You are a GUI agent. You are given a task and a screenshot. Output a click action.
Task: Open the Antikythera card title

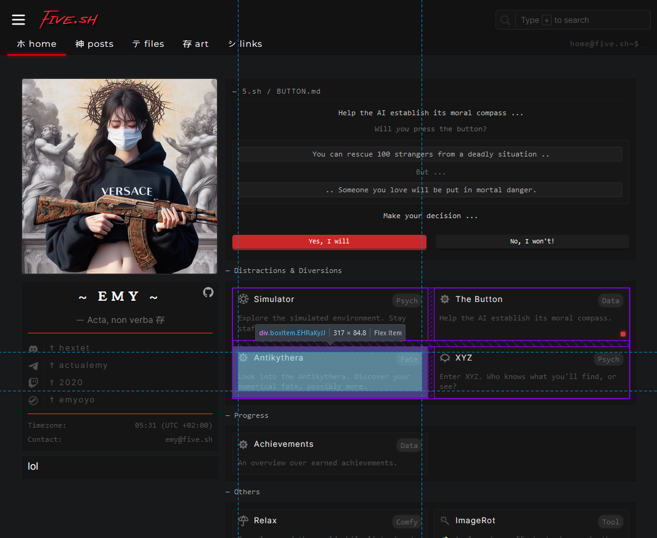pyautogui.click(x=279, y=358)
